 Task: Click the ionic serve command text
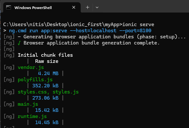pyautogui.click(x=138, y=25)
